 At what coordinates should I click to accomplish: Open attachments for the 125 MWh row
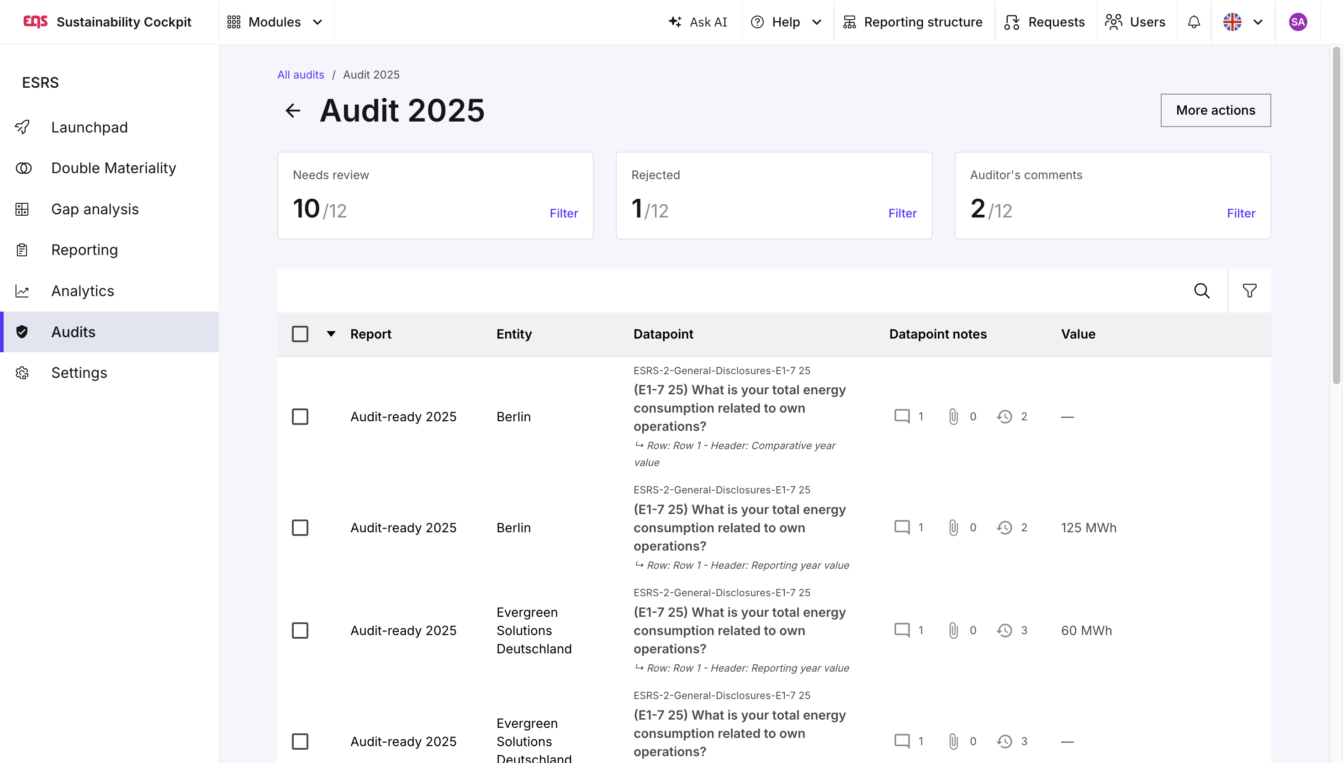coord(953,528)
